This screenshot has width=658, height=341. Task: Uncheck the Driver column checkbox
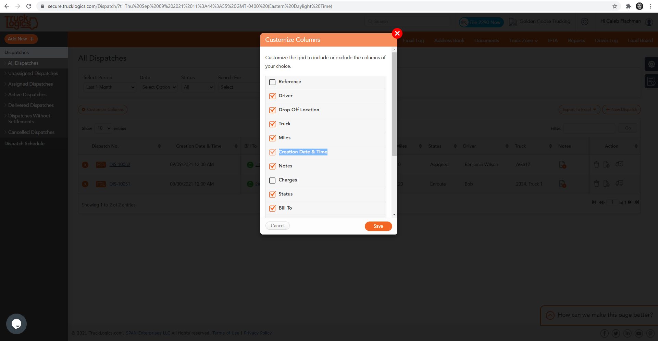click(272, 96)
